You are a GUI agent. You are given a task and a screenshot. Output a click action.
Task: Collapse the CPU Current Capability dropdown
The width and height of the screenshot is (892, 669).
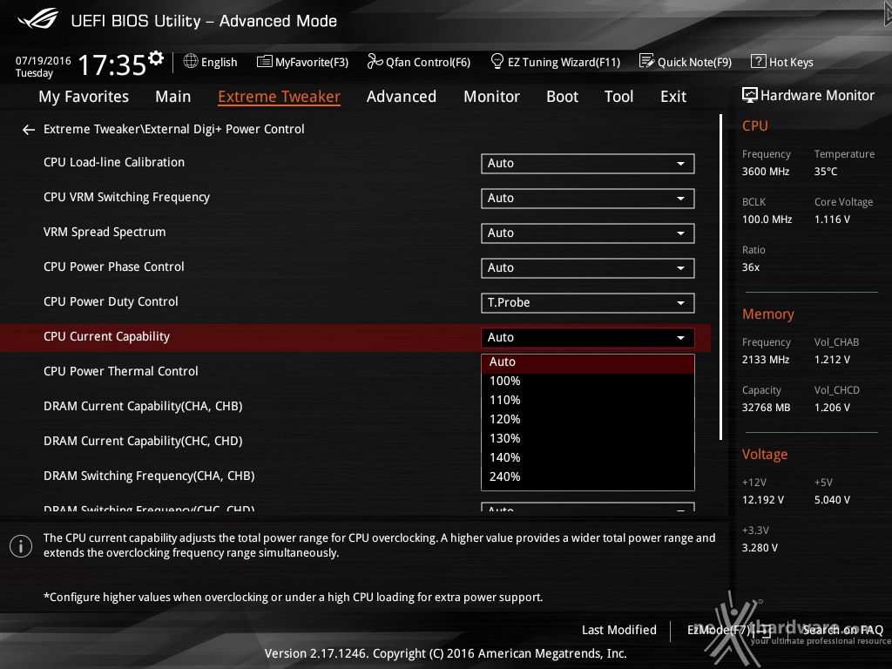click(x=588, y=337)
